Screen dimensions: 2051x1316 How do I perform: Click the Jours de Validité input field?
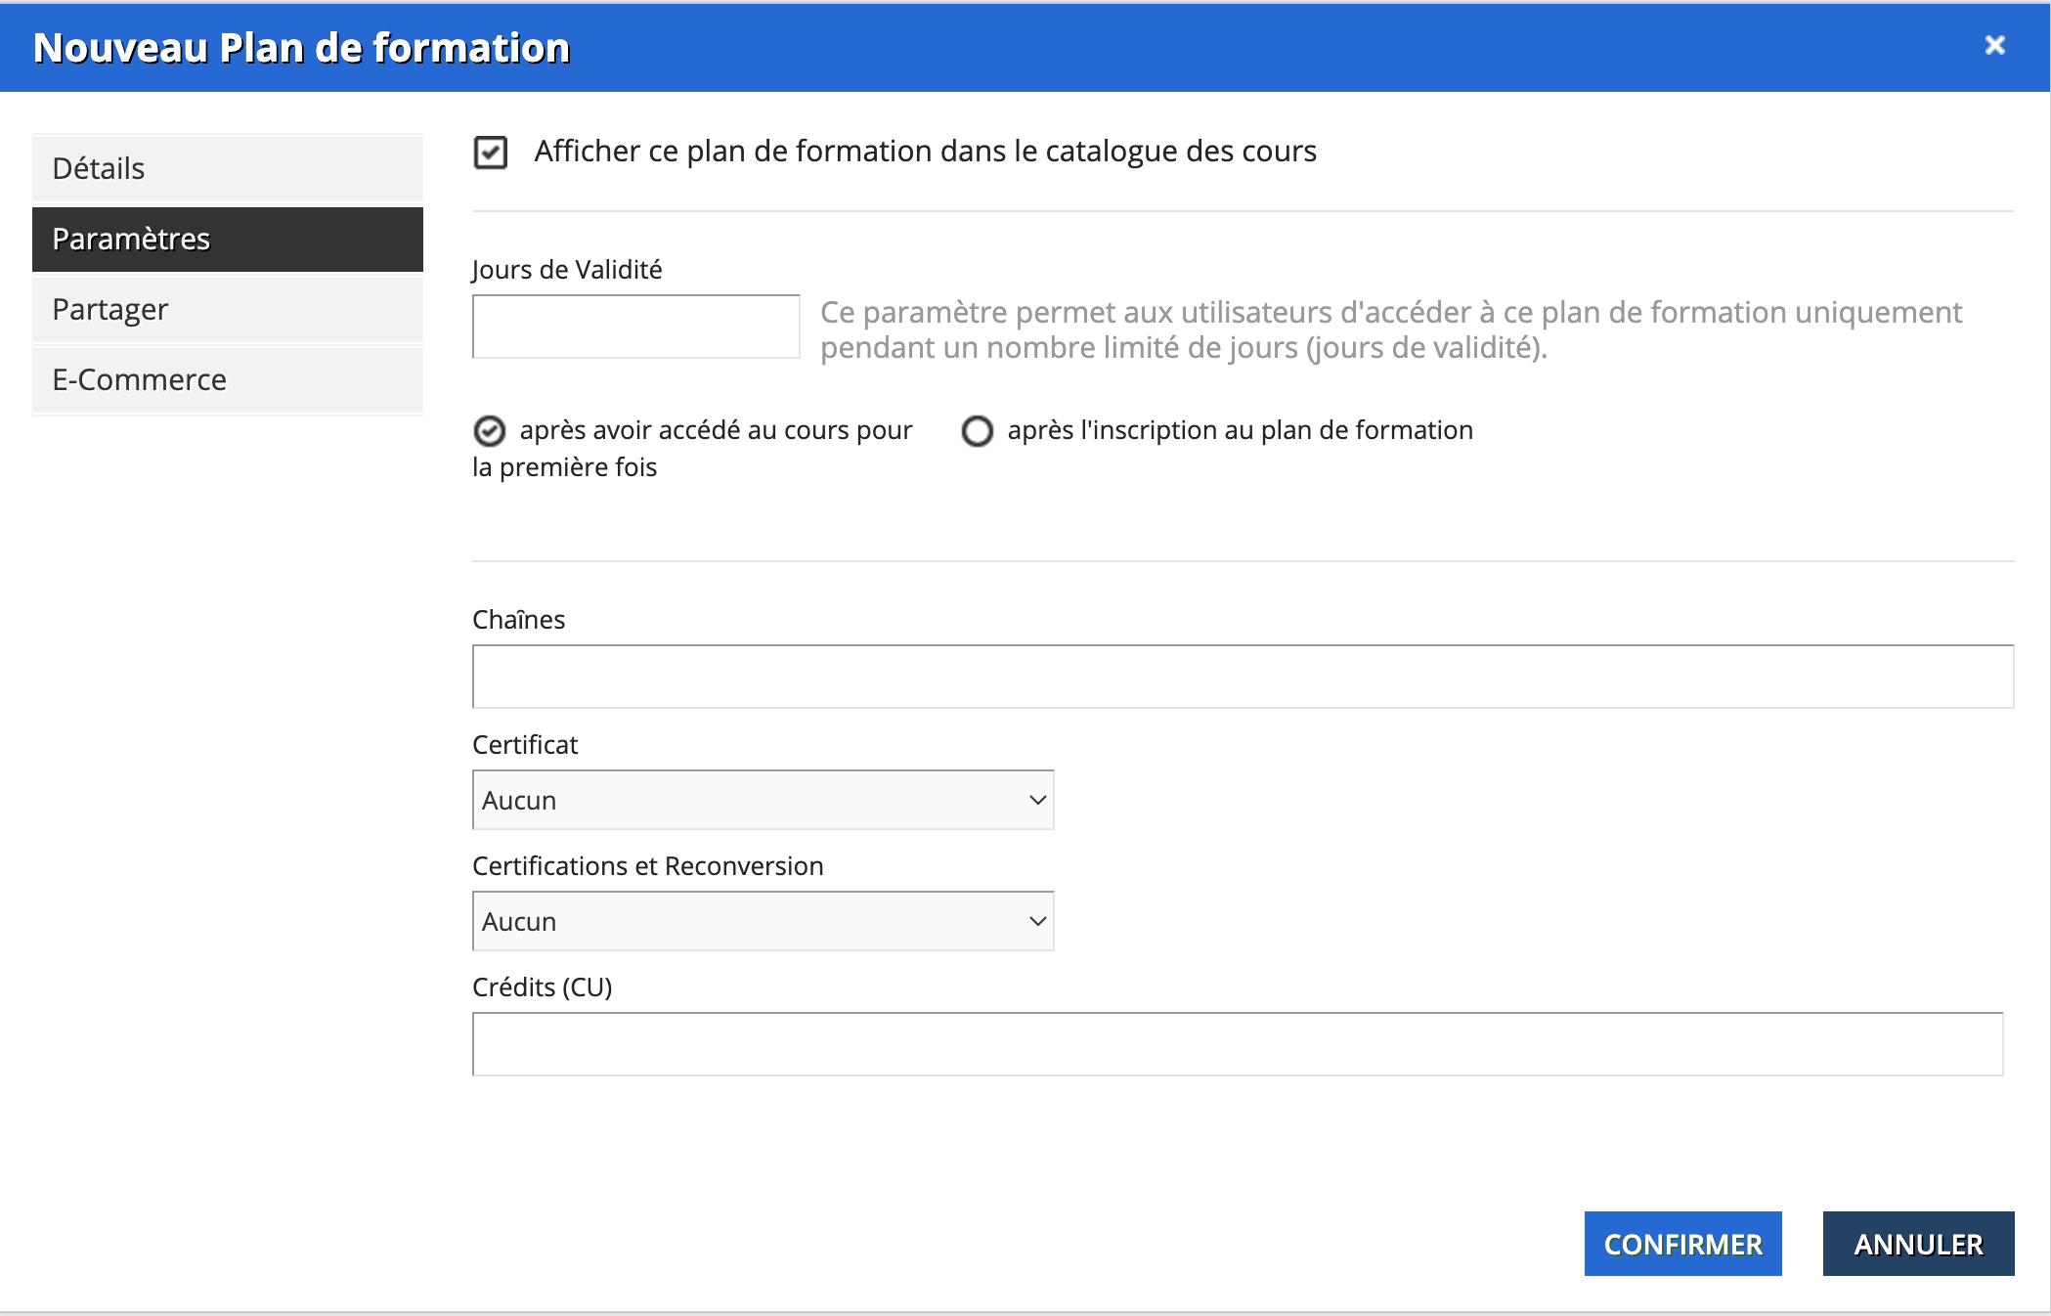click(x=636, y=327)
